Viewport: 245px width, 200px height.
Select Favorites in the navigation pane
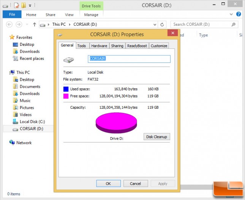24,37
